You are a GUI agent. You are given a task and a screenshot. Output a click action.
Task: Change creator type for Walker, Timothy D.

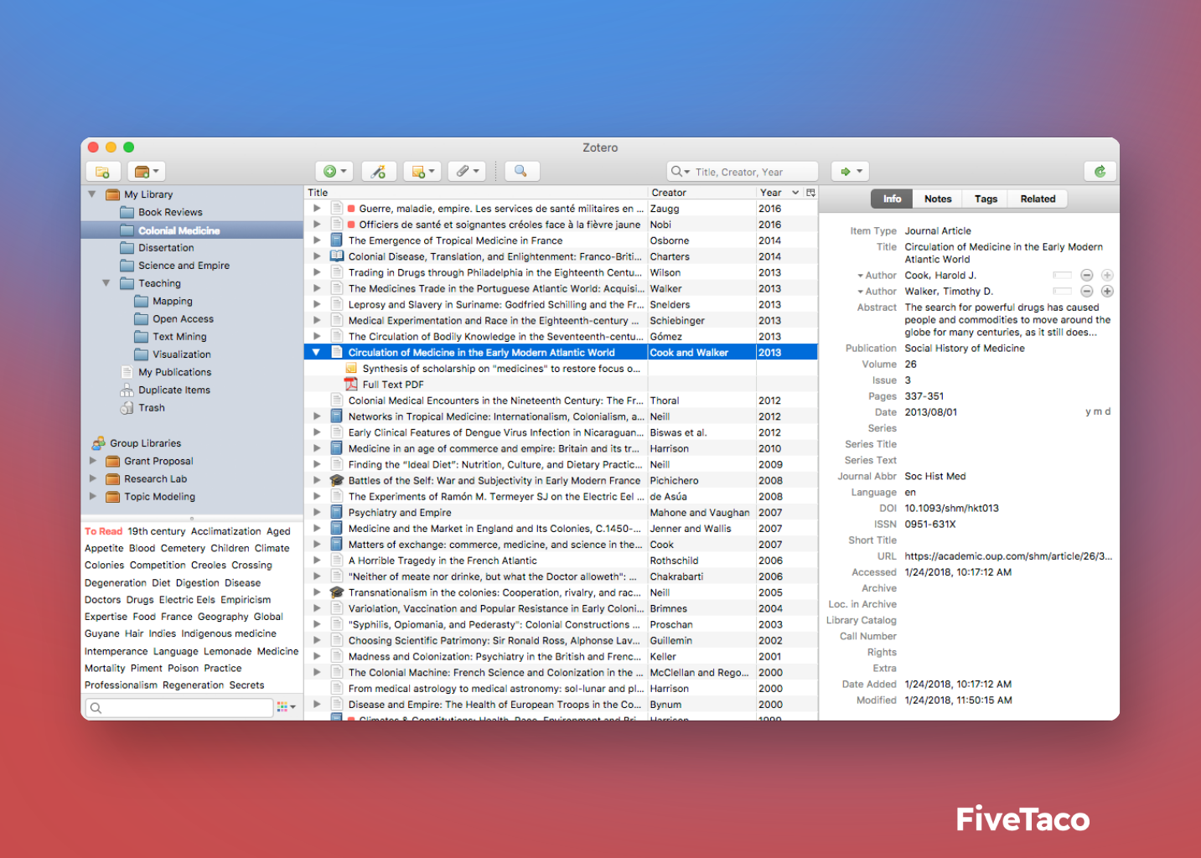tap(877, 292)
